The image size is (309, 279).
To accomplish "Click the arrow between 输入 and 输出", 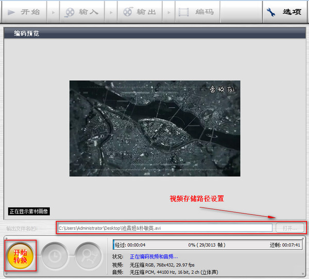I will click(111, 12).
